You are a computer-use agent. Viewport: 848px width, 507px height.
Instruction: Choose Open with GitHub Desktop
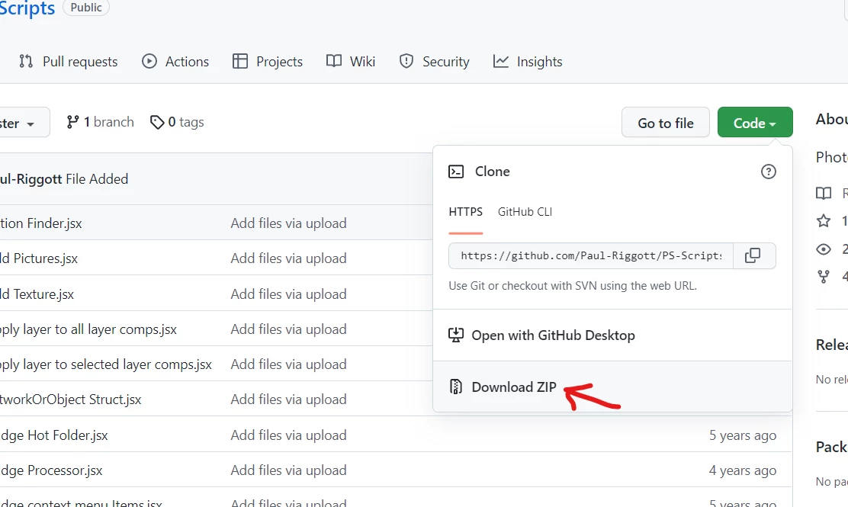tap(613, 335)
